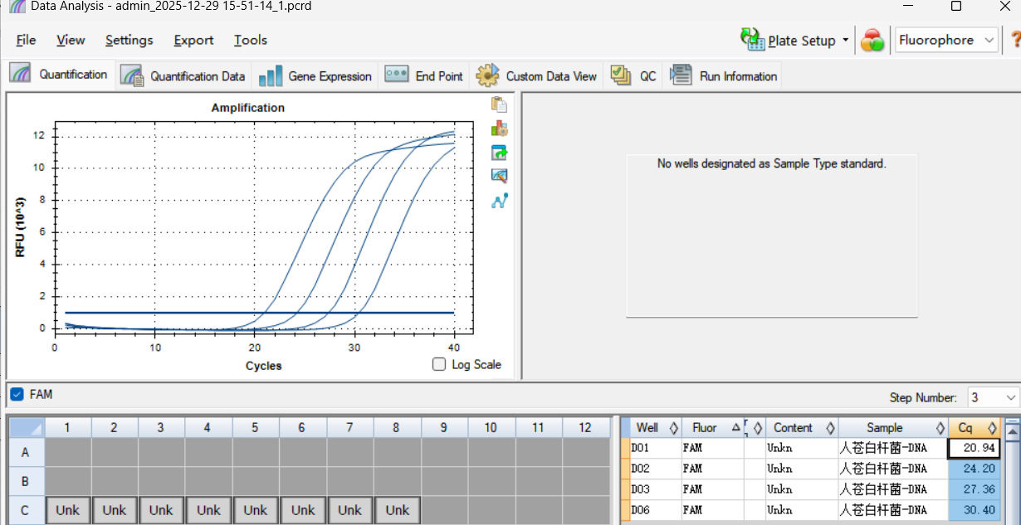Click the plate grid select-all corner cell
Image resolution: width=1021 pixels, height=525 pixels.
pos(25,428)
